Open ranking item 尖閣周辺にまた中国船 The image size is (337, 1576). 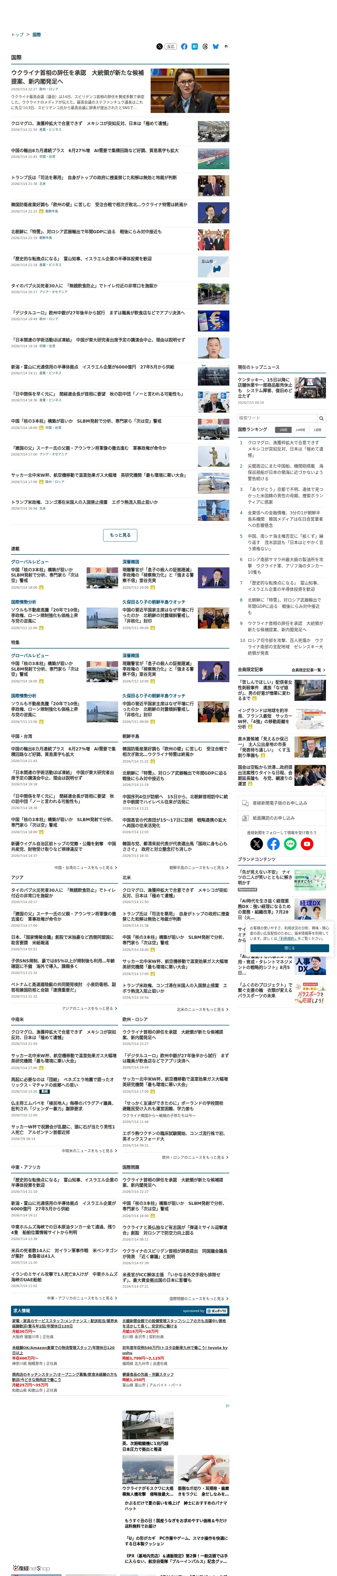click(x=285, y=472)
